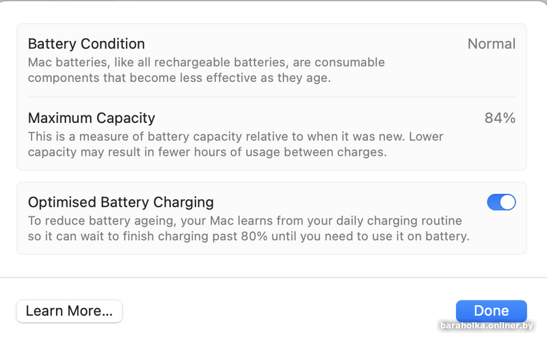Click the Optimised Battery Charging label

(x=121, y=202)
